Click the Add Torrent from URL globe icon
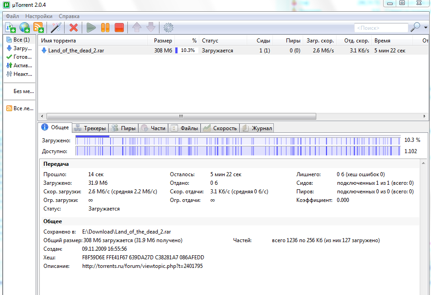 pos(24,28)
